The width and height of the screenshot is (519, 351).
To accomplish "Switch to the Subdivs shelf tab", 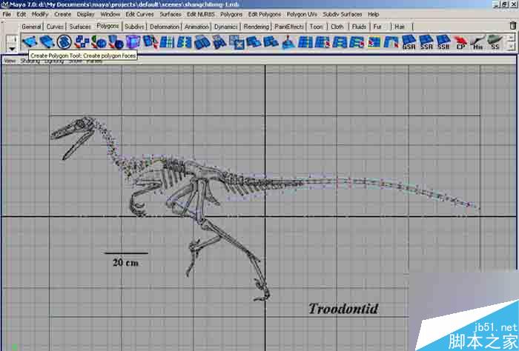I will (x=134, y=27).
